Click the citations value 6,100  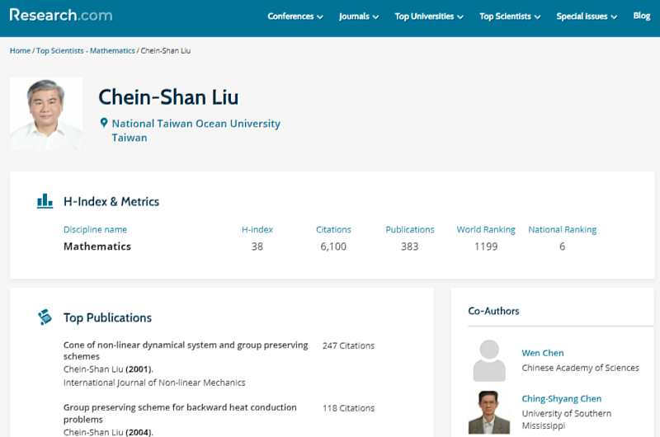point(333,247)
